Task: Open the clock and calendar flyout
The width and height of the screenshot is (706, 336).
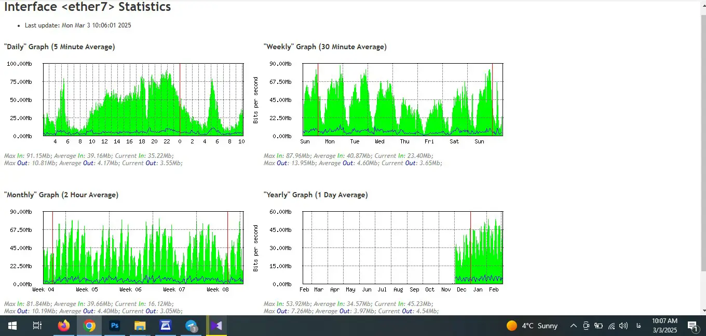Action: [664, 326]
